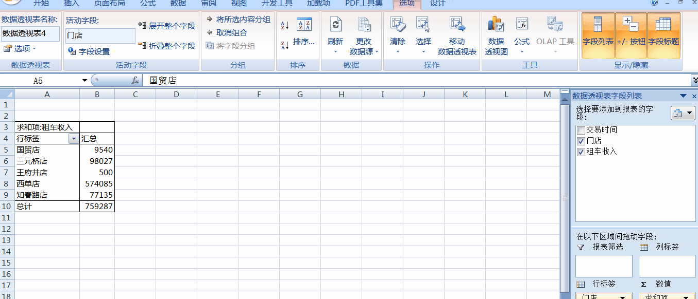Enable the 交易时间 field checkbox
The height and width of the screenshot is (299, 698).
[581, 130]
